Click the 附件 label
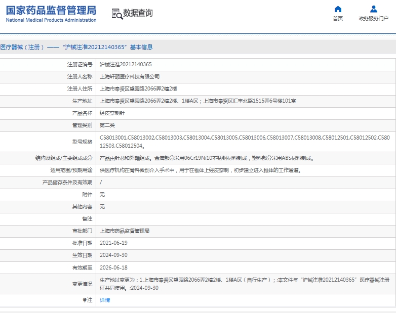396x313 pixels. click(x=88, y=195)
